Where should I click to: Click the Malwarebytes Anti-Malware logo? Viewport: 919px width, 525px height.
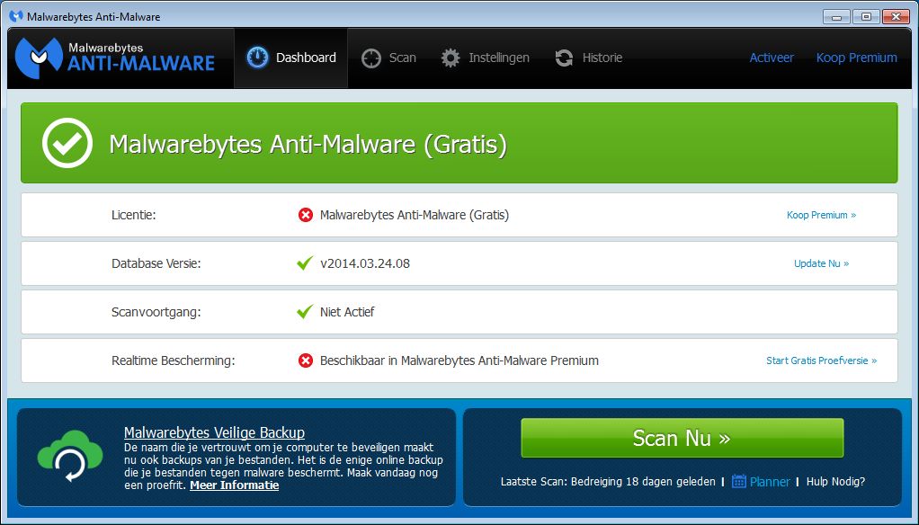tap(115, 57)
